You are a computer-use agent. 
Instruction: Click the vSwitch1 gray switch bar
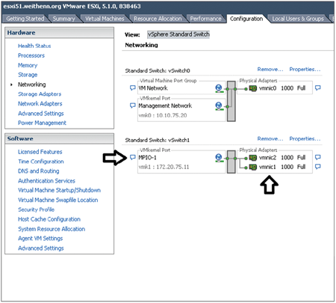[231, 162]
